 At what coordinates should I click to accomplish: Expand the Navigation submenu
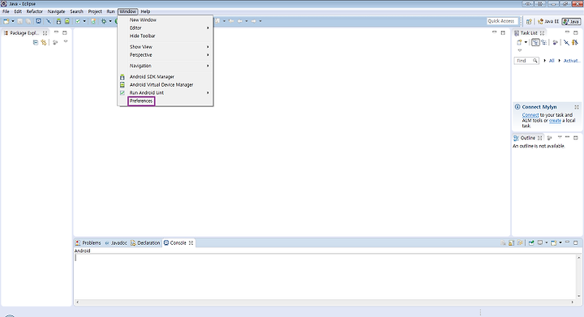point(165,66)
